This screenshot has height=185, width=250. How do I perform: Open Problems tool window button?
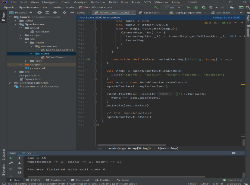click(55, 180)
